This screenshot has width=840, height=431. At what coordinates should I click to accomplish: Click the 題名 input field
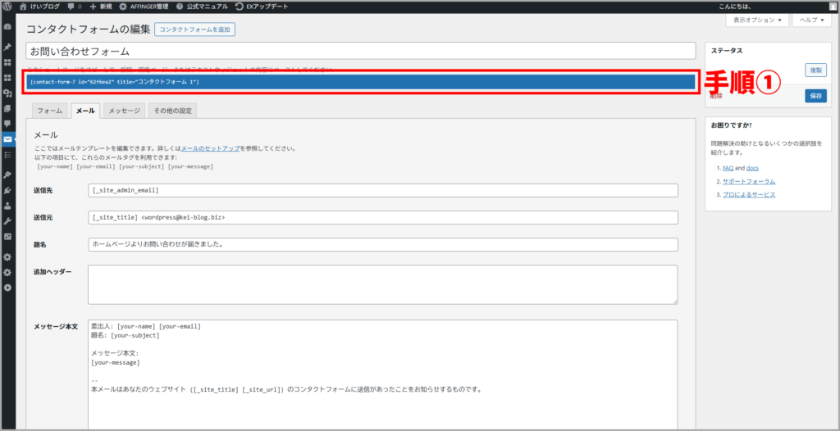click(382, 244)
